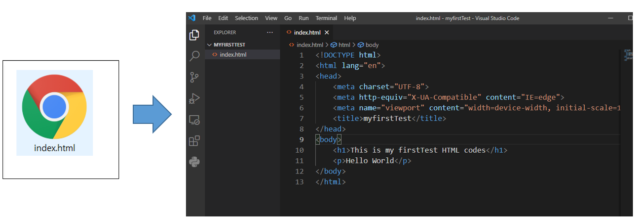Select index.html in the Explorer tree
The height and width of the screenshot is (222, 641).
click(243, 55)
